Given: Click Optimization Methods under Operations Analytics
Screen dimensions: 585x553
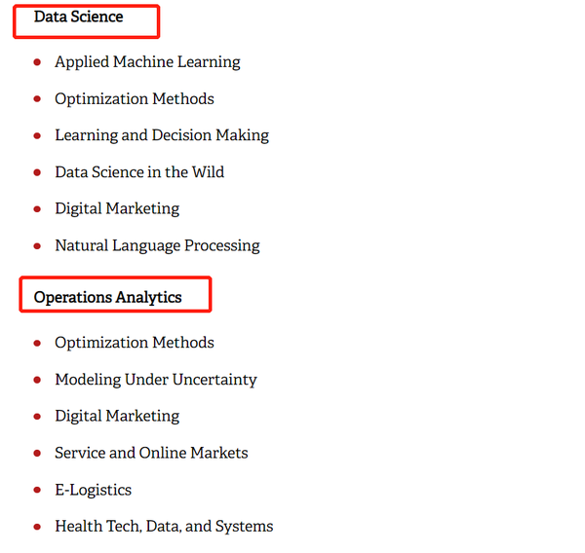Looking at the screenshot, I should pyautogui.click(x=135, y=343).
